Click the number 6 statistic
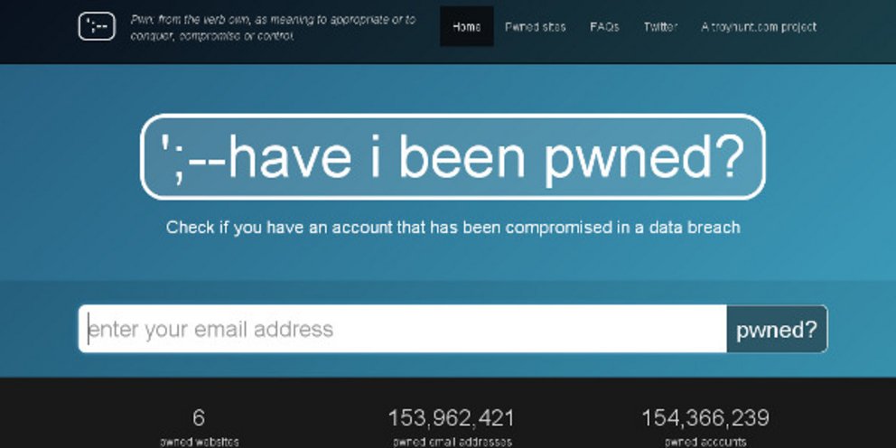The width and height of the screenshot is (896, 448). [x=199, y=417]
